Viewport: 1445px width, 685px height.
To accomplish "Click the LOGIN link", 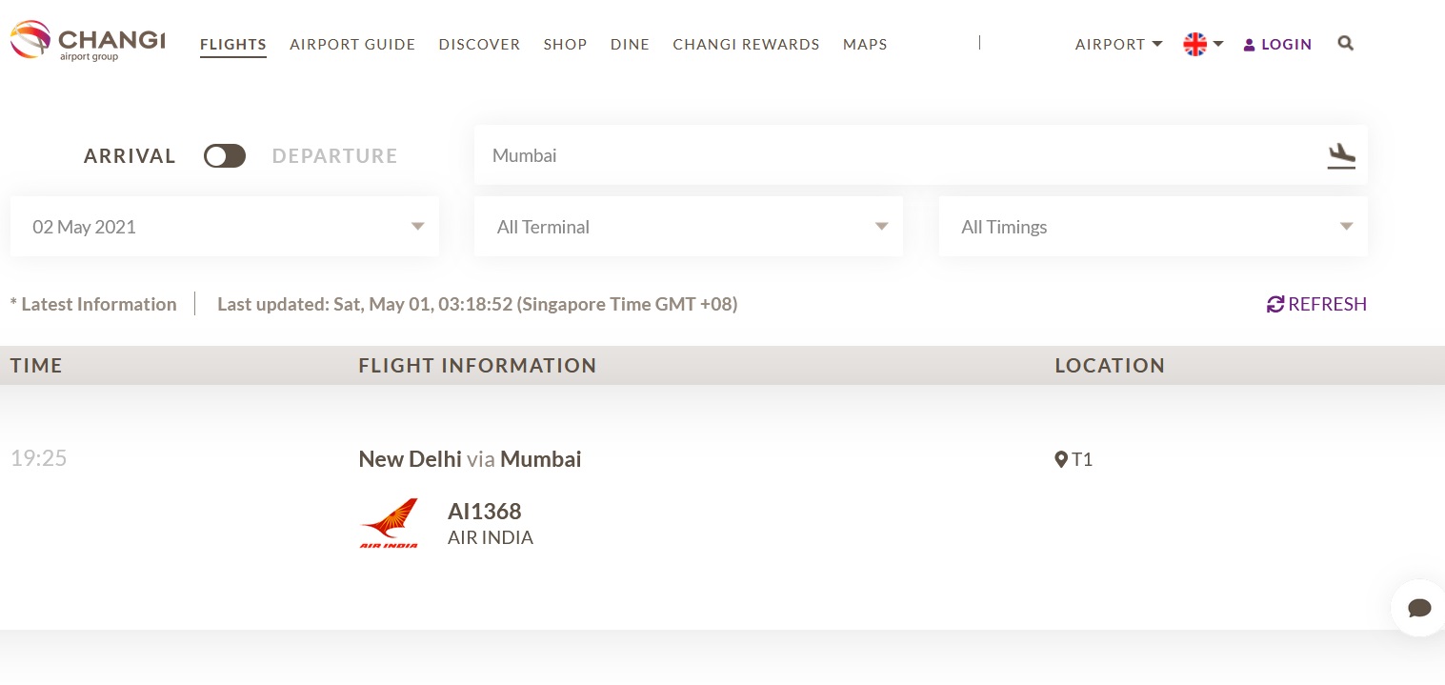I will click(x=1277, y=44).
